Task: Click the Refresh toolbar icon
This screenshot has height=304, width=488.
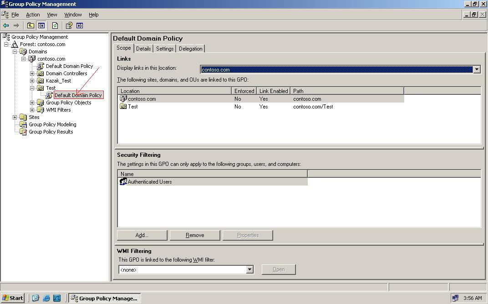Action: click(55, 26)
